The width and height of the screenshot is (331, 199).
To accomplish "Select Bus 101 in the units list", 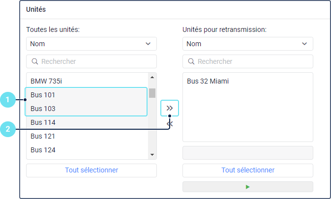I will (43, 94).
